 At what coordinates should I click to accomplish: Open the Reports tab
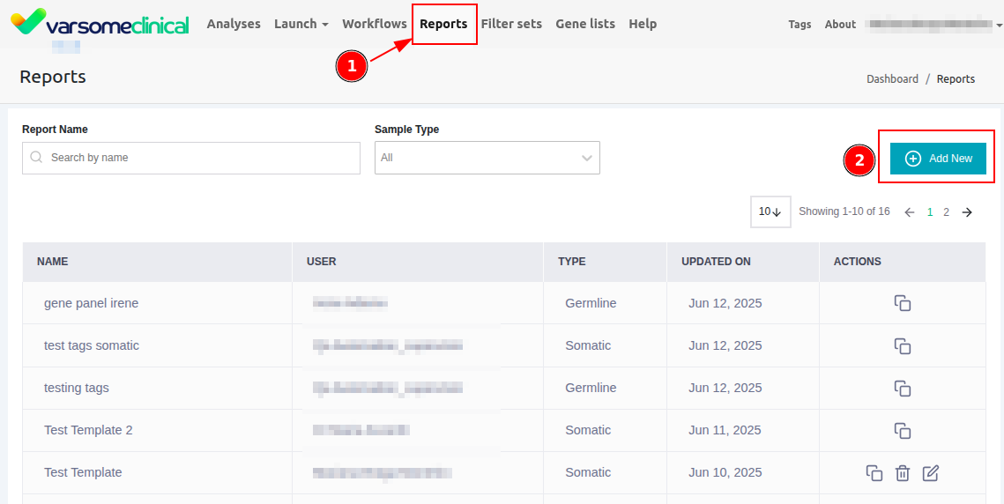[443, 24]
